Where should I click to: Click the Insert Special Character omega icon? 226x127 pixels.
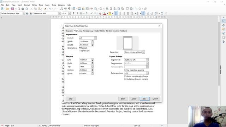pos(101,9)
